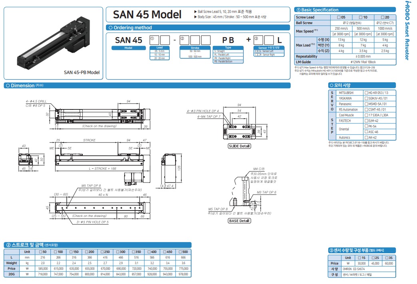Select the 'PR : Parallel Right' type row

click(228, 58)
